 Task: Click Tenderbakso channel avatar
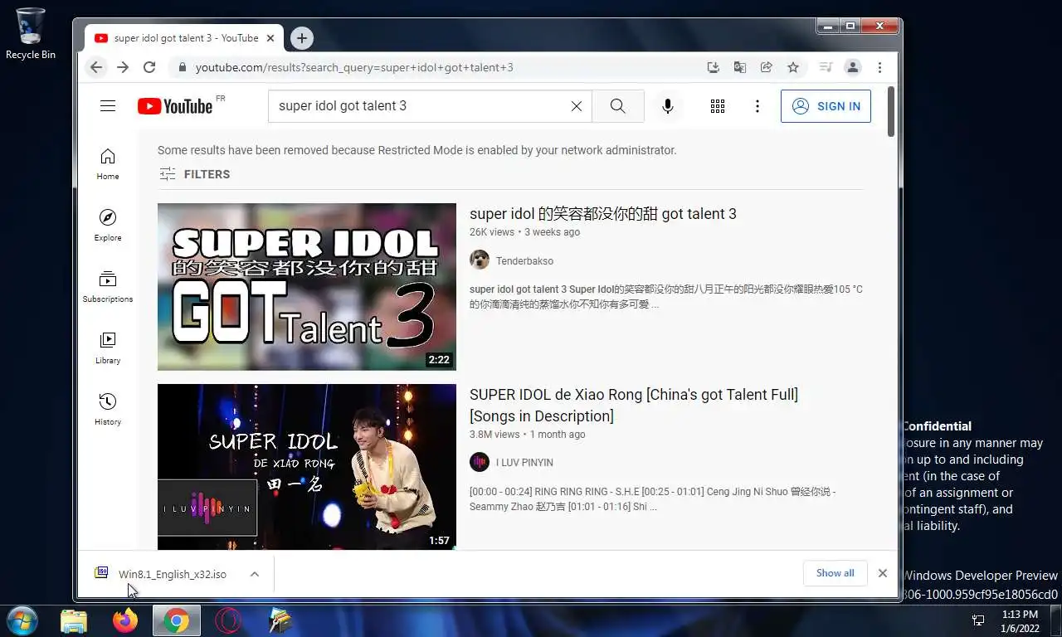pyautogui.click(x=480, y=260)
